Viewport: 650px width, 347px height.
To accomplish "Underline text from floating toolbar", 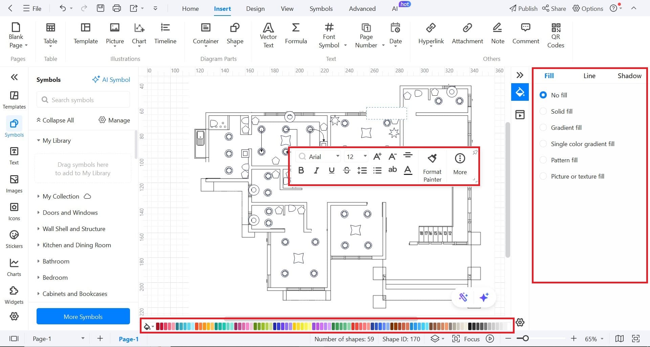I will (331, 170).
